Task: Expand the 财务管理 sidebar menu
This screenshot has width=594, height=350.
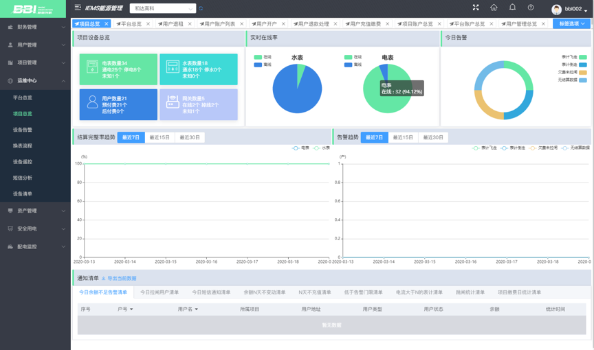Action: pos(35,27)
